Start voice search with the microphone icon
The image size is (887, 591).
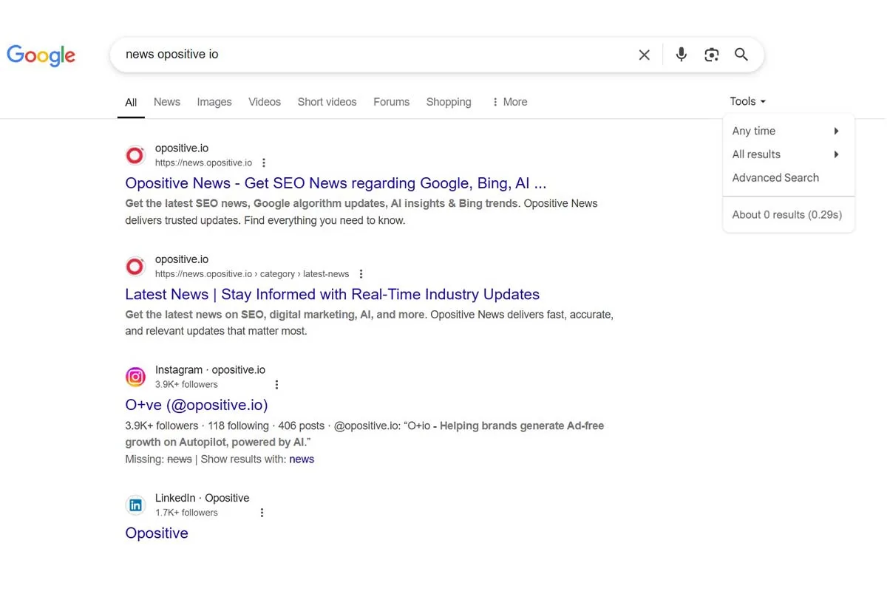point(682,55)
